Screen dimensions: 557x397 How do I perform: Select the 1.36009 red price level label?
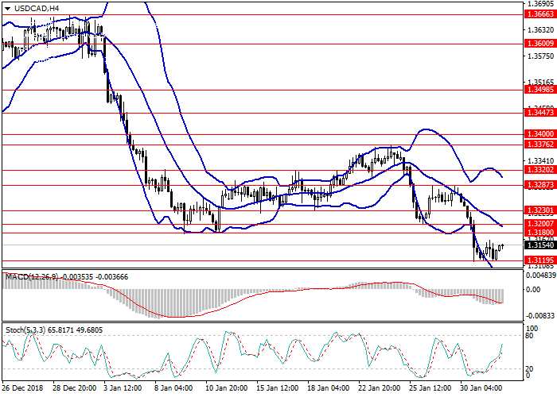[540, 44]
